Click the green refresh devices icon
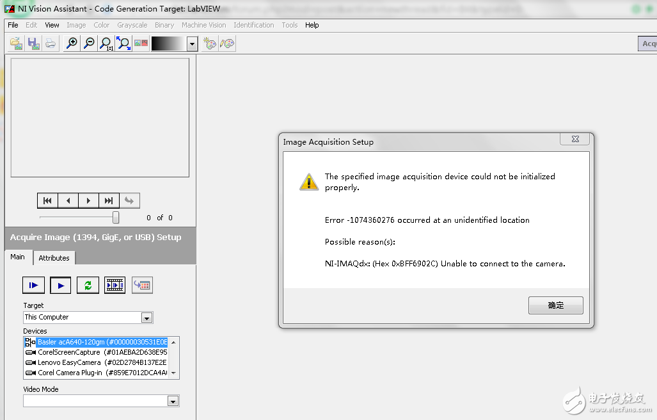The height and width of the screenshot is (420, 657). 88,286
